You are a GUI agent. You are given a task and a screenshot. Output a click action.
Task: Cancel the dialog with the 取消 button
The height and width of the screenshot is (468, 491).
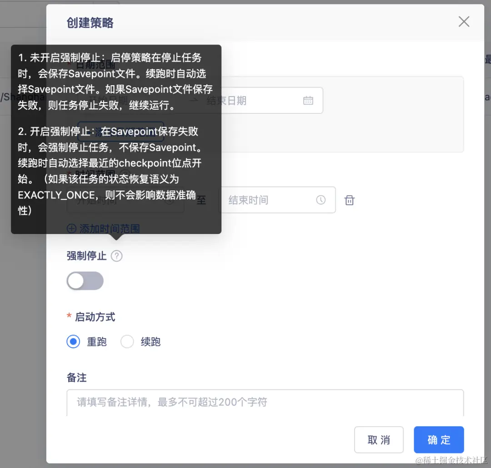click(379, 439)
